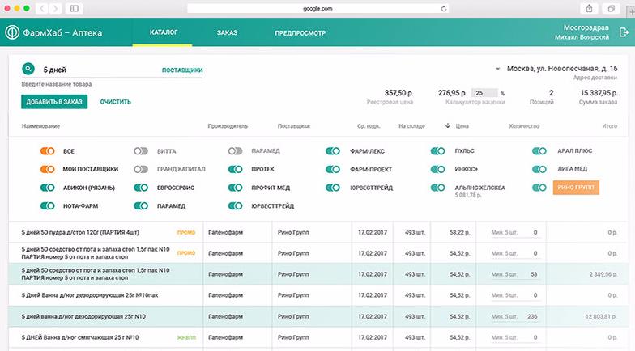Image resolution: width=635 pixels, height=351 pixels.
Task: Disable the ИНКОС+ supplier switch
Action: [x=437, y=169]
